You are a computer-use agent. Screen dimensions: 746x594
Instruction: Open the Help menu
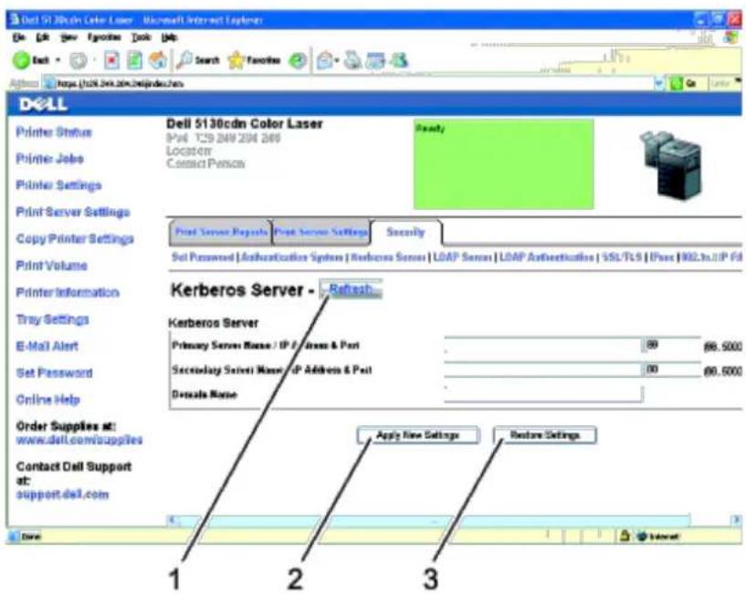[x=169, y=37]
